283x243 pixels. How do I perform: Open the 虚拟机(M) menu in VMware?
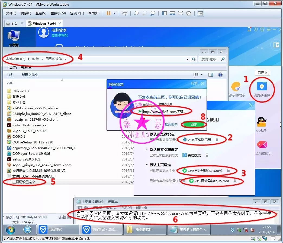(x=58, y=13)
